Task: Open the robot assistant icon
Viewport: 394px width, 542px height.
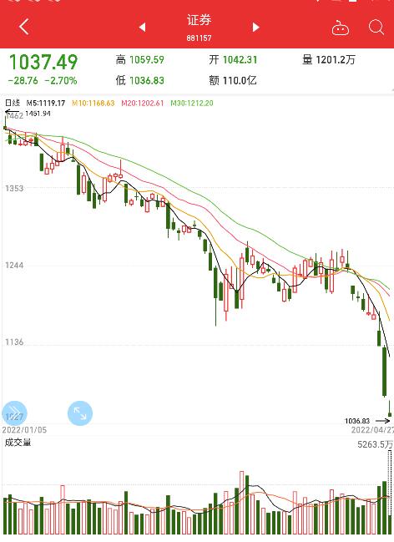Action: (340, 28)
